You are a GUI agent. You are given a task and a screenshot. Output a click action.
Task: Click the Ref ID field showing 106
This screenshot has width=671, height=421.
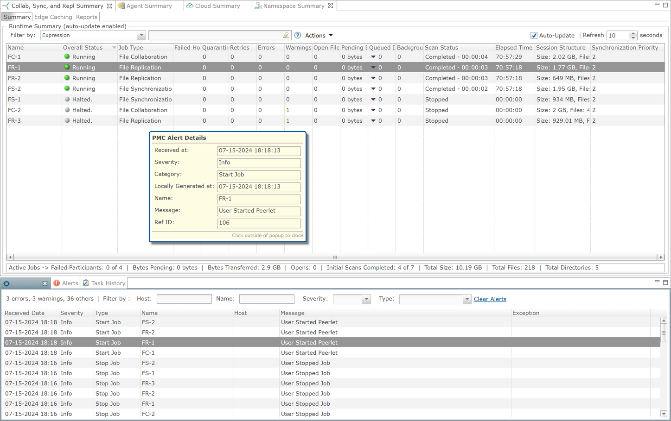point(259,223)
